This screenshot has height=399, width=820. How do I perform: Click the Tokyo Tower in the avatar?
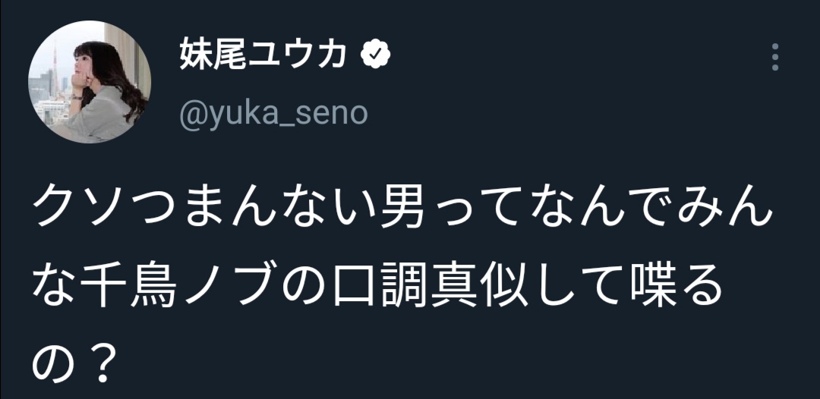click(54, 67)
